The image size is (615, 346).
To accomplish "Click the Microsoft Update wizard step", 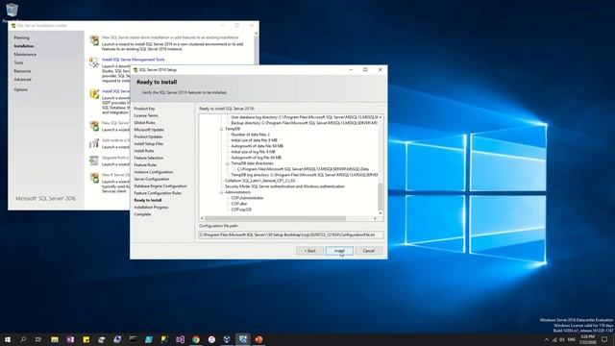I will (x=149, y=130).
